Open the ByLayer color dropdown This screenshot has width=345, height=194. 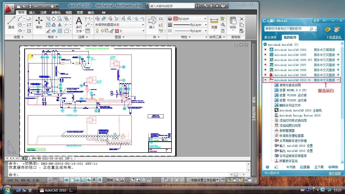pos(190,19)
